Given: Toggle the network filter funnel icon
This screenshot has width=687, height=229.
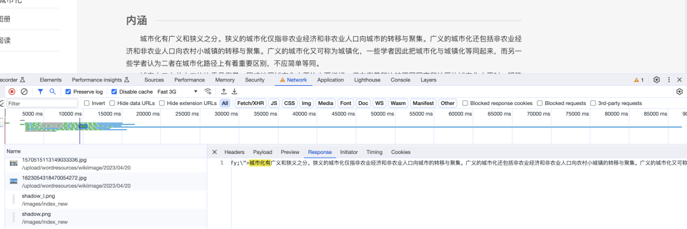Looking at the screenshot, I should point(40,92).
